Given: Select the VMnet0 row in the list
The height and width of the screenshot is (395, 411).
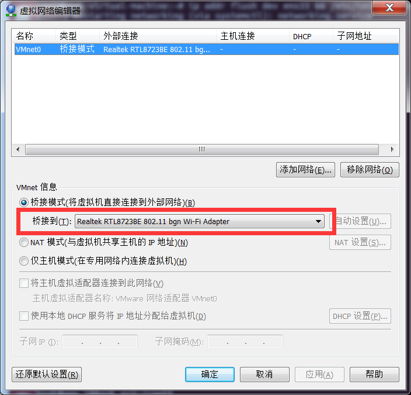Looking at the screenshot, I should coord(207,49).
